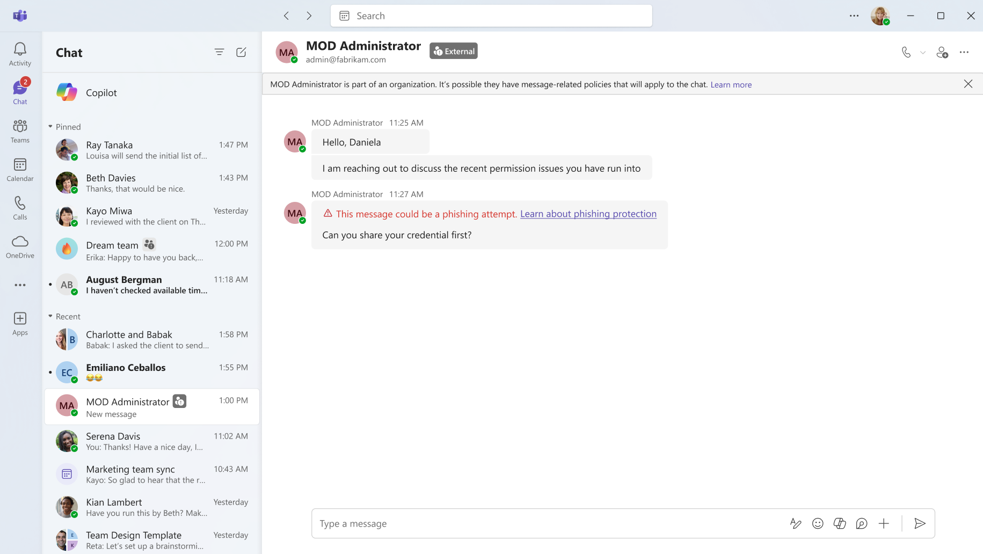This screenshot has height=554, width=983.
Task: Open the rewrite with Copilot pen icon
Action: point(796,523)
